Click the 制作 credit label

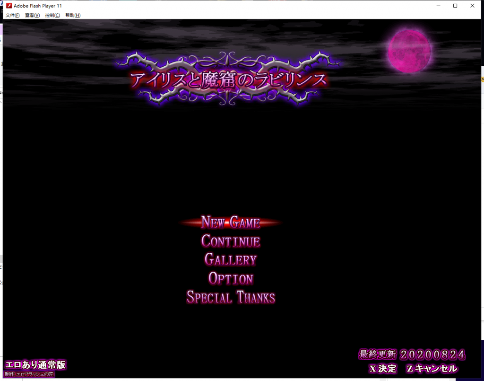(x=29, y=374)
